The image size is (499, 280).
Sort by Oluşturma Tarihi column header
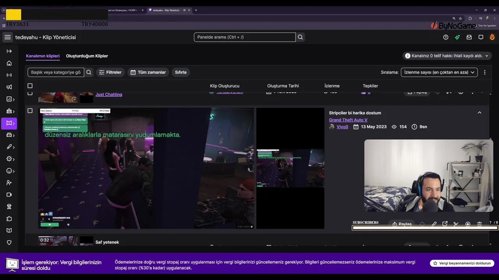click(283, 86)
